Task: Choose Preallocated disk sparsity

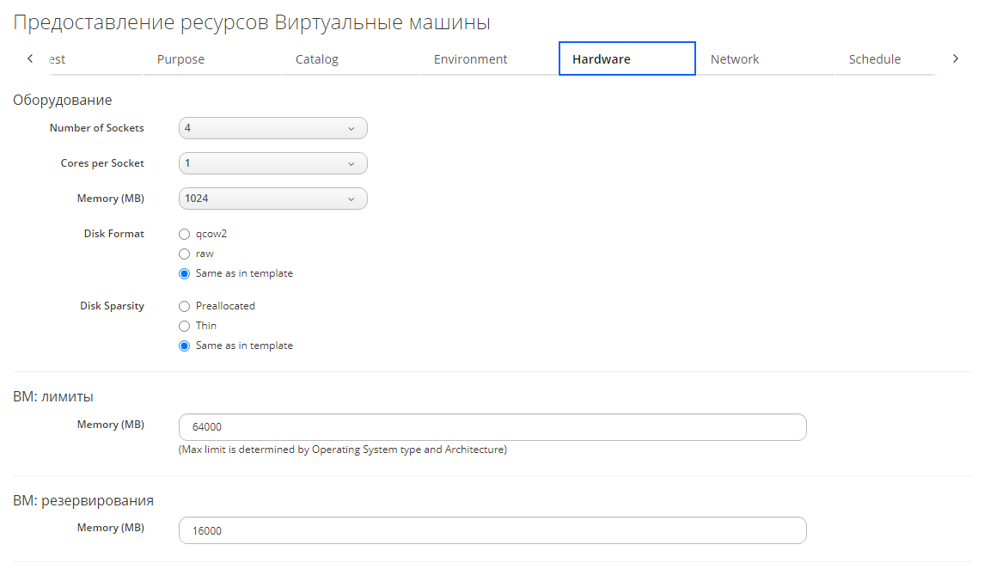Action: [x=184, y=306]
